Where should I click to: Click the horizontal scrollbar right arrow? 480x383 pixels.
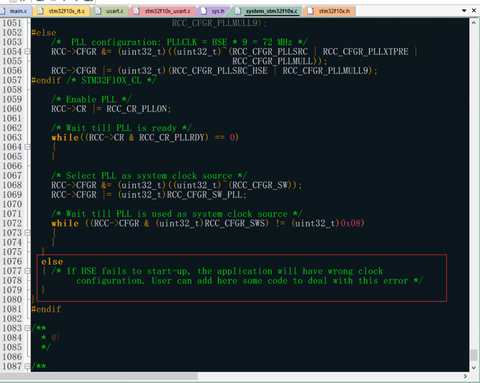coord(465,376)
